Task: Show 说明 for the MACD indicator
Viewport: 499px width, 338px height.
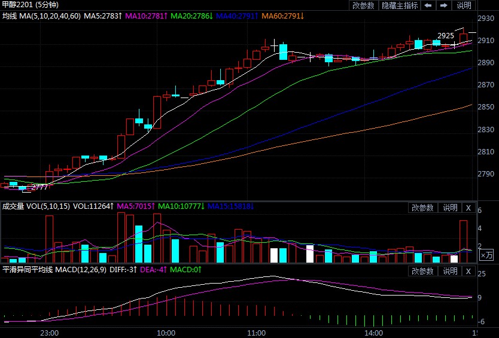Action: point(449,271)
